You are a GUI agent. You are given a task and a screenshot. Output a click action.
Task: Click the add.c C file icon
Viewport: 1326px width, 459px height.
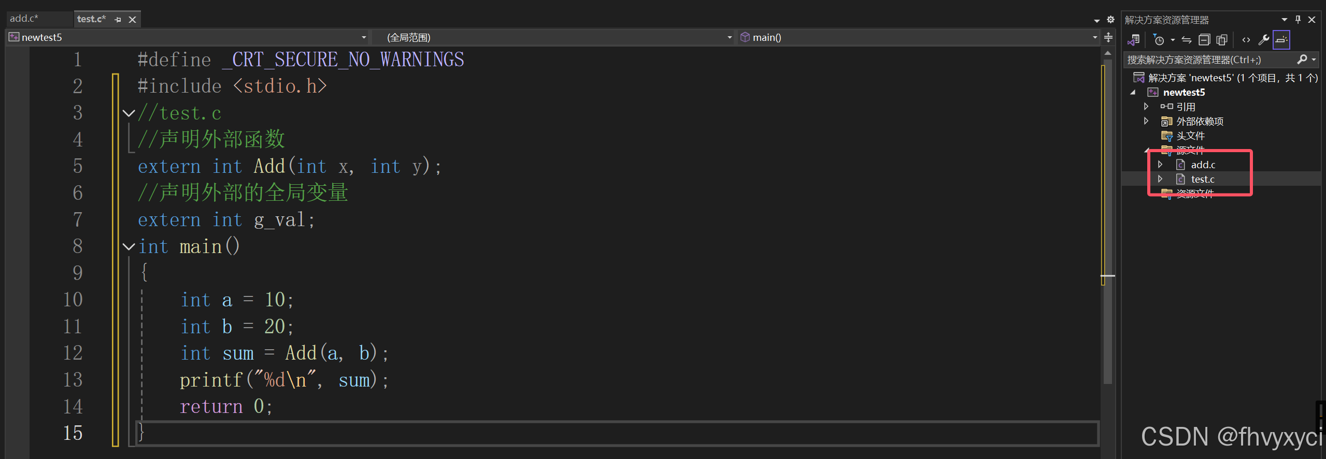coord(1180,165)
